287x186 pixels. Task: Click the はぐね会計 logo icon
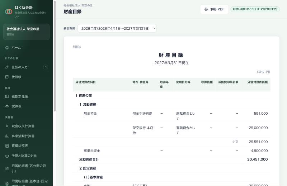tap(9, 12)
